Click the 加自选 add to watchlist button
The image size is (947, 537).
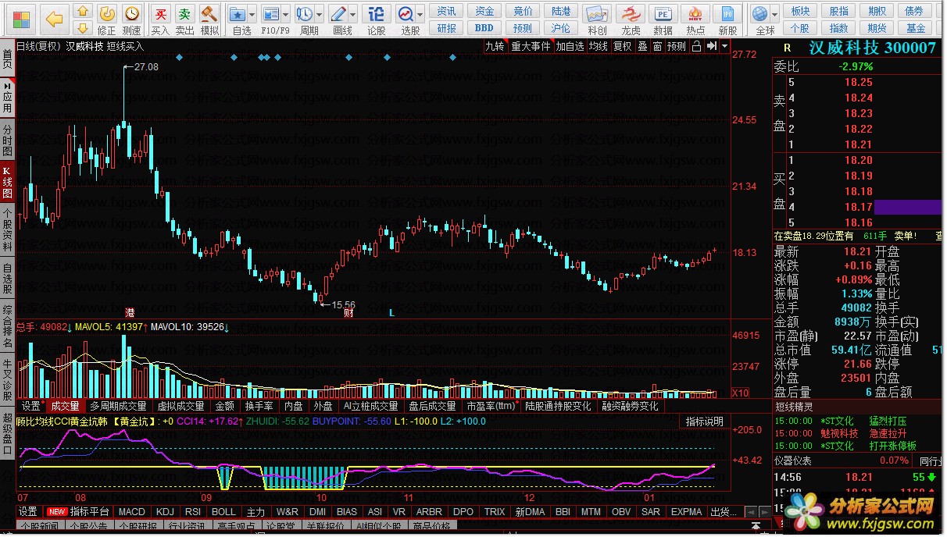pyautogui.click(x=570, y=46)
